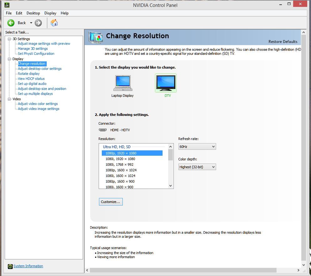Open Set PhysX Configuration
The width and height of the screenshot is (311, 276).
36,54
